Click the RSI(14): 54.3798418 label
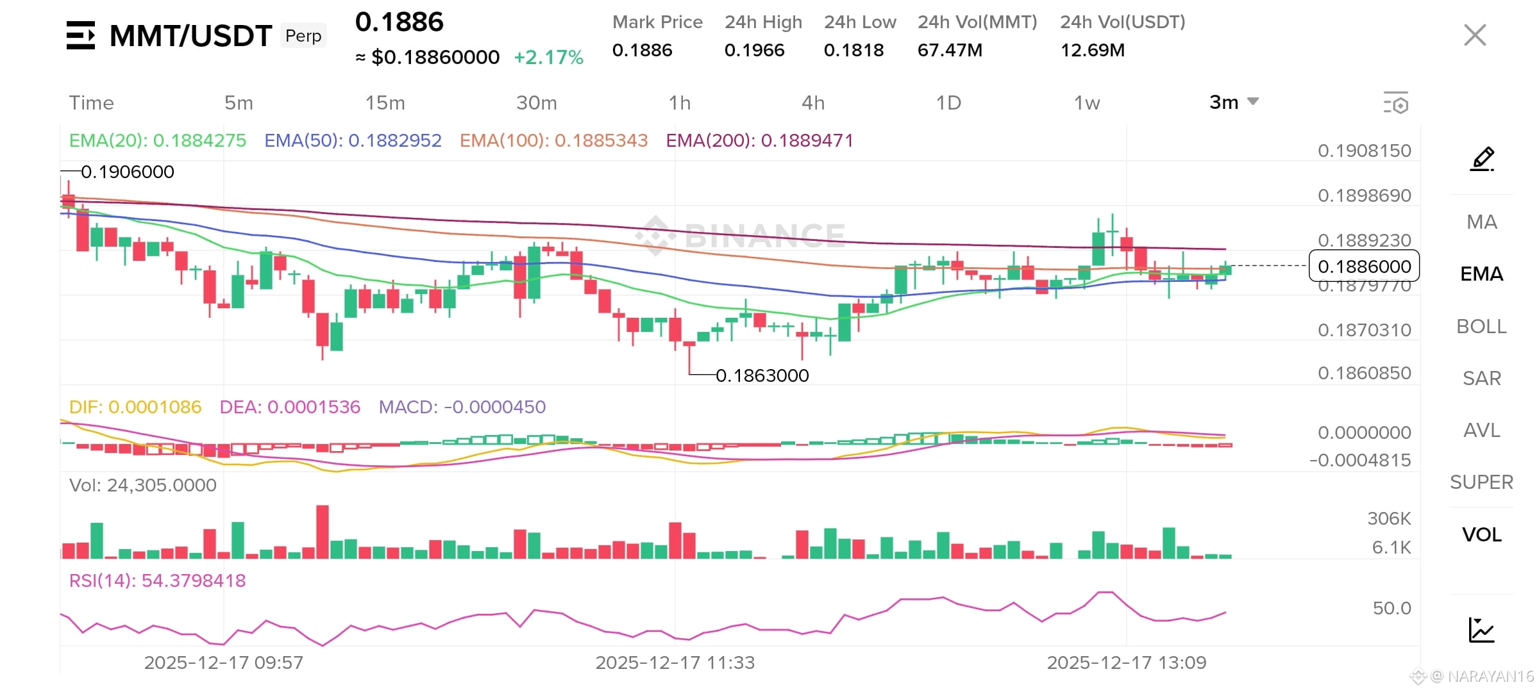Viewport: 1539px width, 692px height. pyautogui.click(x=158, y=581)
